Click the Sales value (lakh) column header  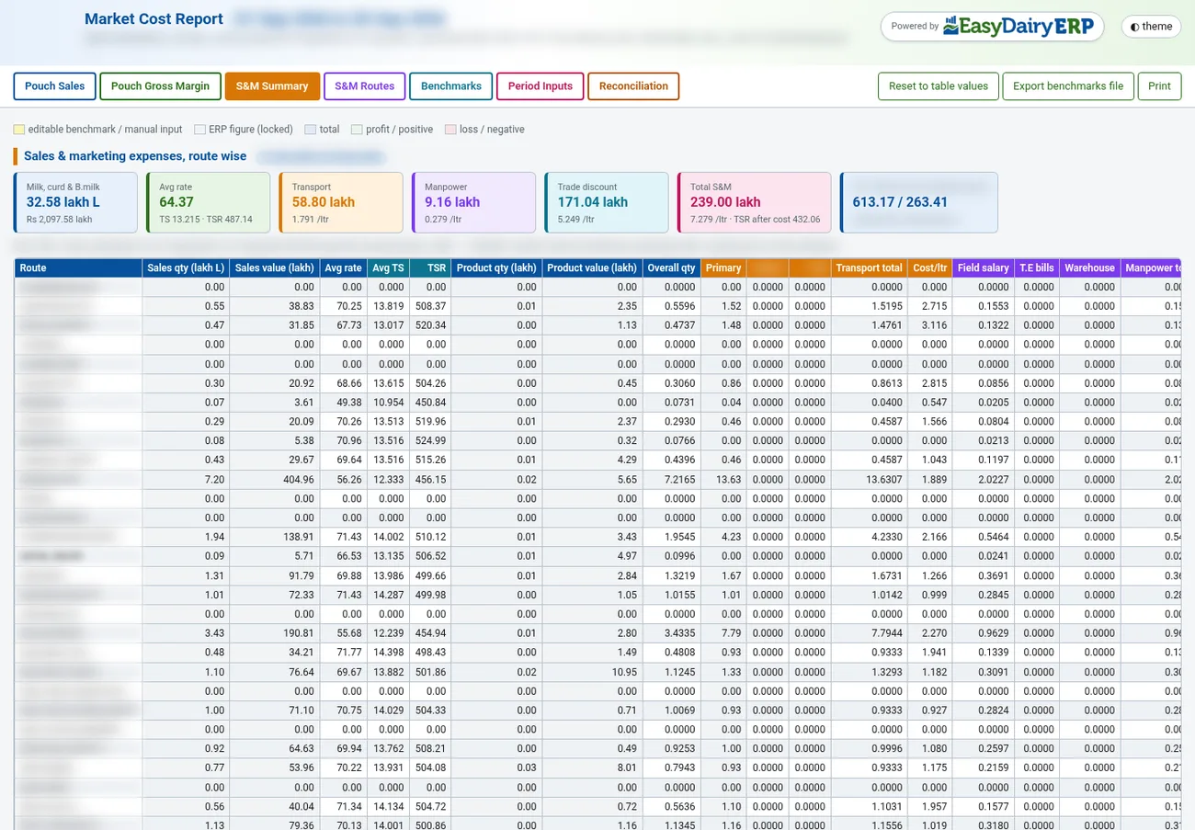point(275,268)
